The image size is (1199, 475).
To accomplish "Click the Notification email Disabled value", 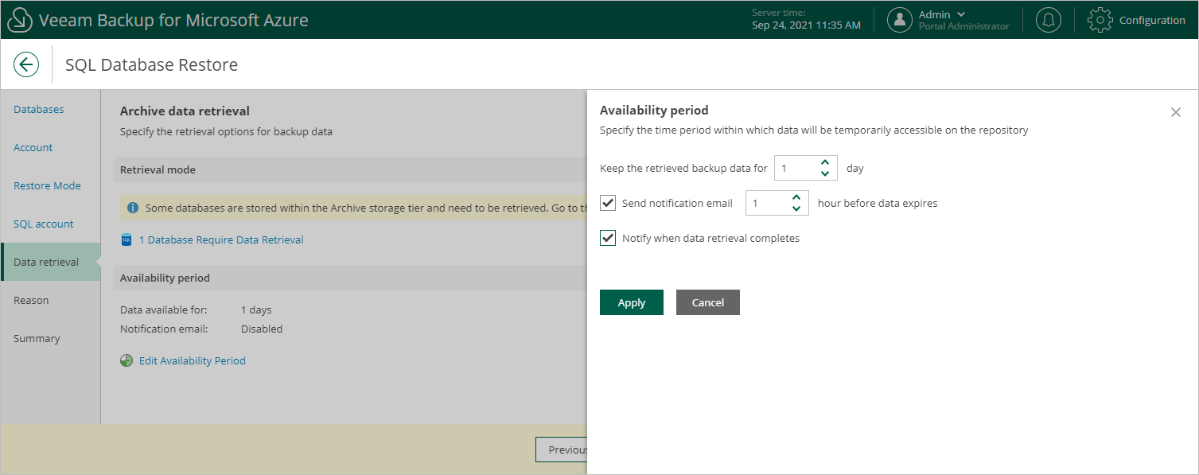I will coord(262,329).
